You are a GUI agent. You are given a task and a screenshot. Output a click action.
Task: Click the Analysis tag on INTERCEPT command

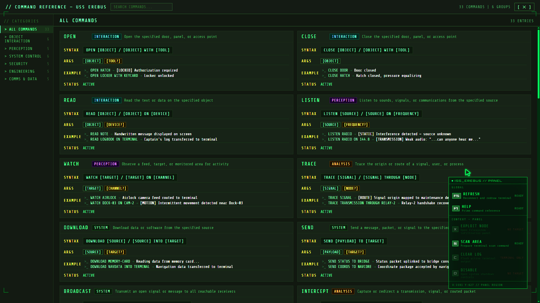tap(343, 291)
